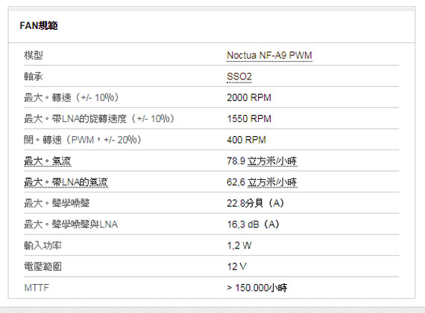Image resolution: width=425 pixels, height=313 pixels.
Task: Select the 最大。轉速（+/- 10%）label
Action: pos(72,97)
